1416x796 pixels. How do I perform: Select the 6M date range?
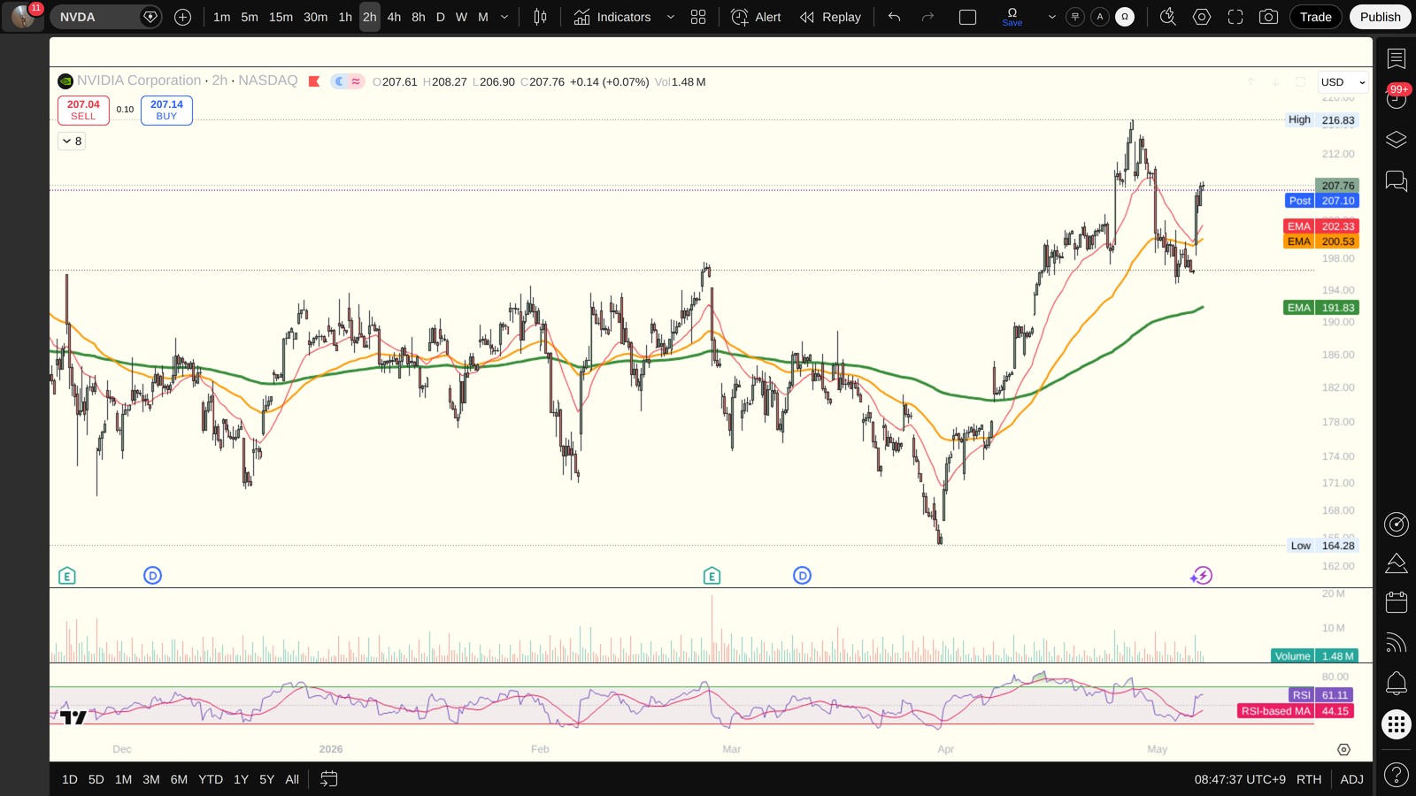(x=179, y=779)
